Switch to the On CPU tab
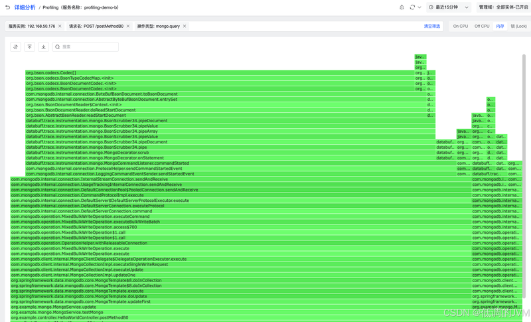Image resolution: width=531 pixels, height=322 pixels. tap(460, 27)
